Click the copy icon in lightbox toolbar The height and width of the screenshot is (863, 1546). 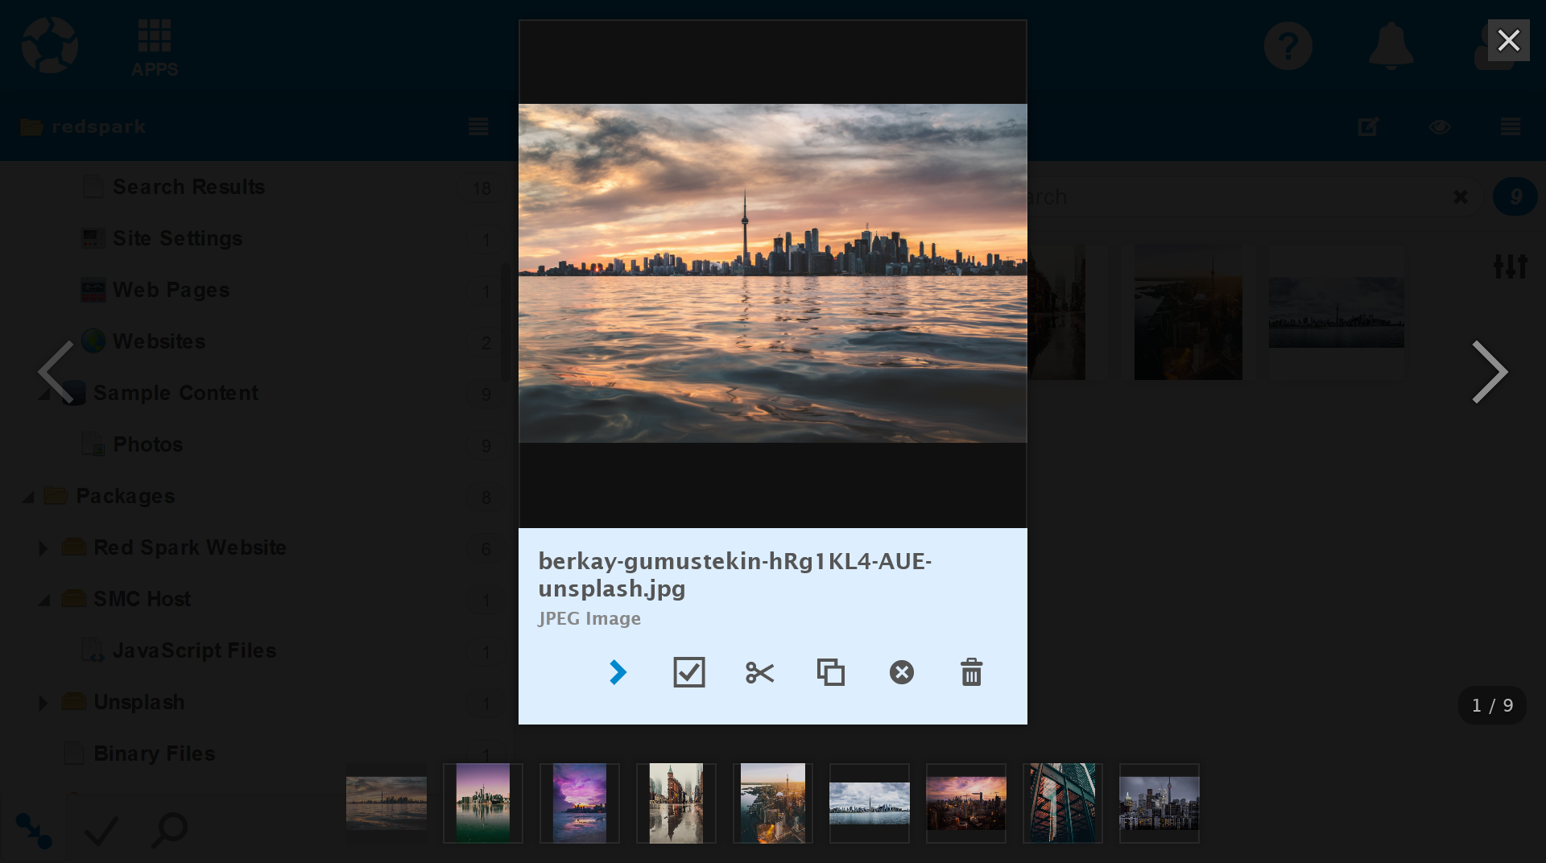pos(830,672)
